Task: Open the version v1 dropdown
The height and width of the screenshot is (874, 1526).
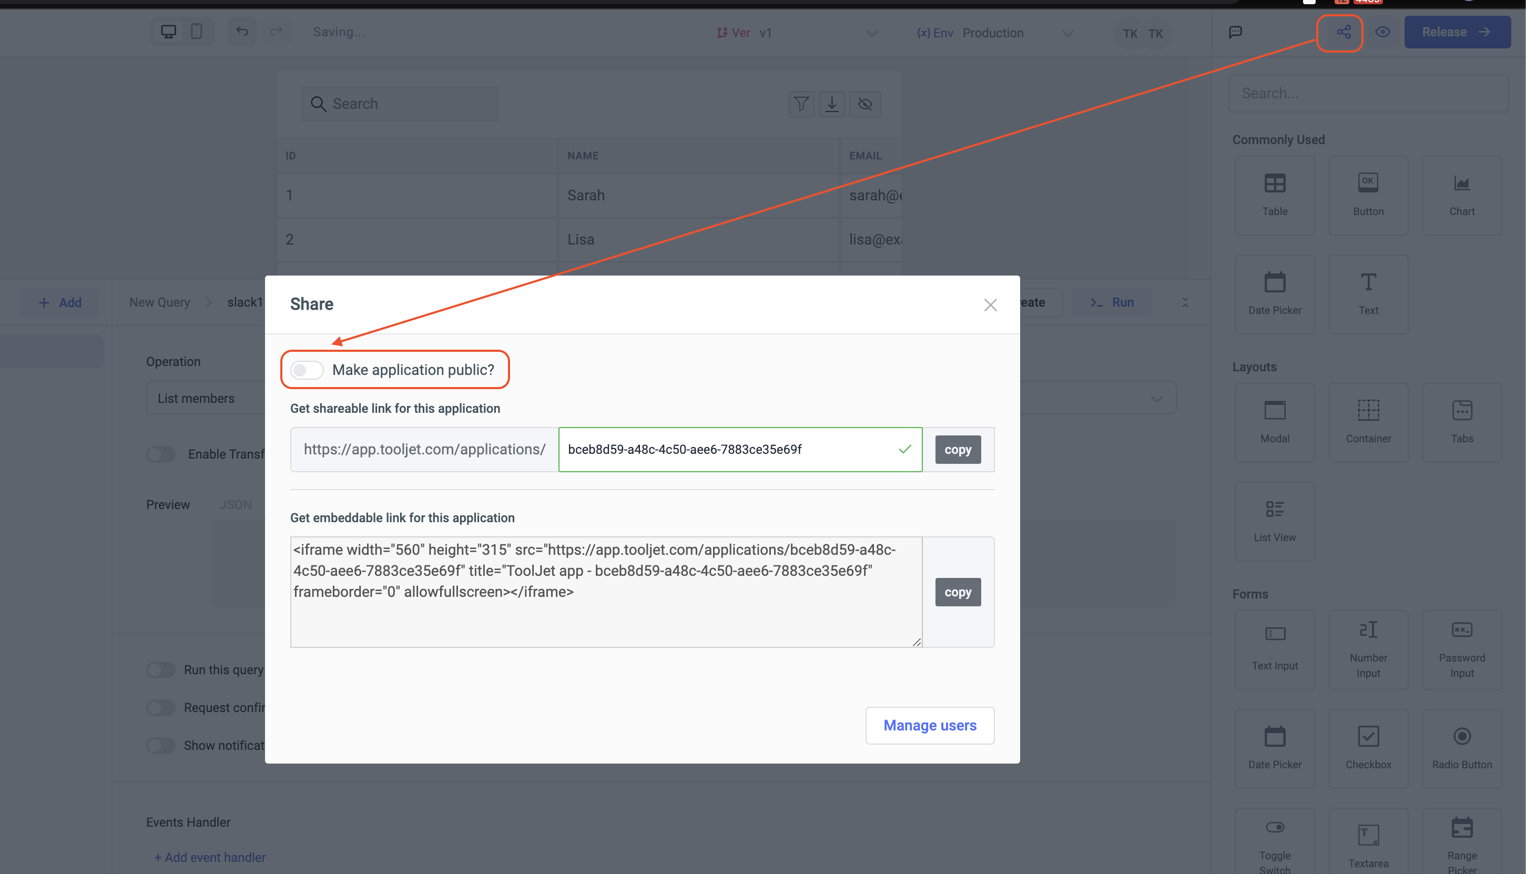Action: pyautogui.click(x=871, y=33)
